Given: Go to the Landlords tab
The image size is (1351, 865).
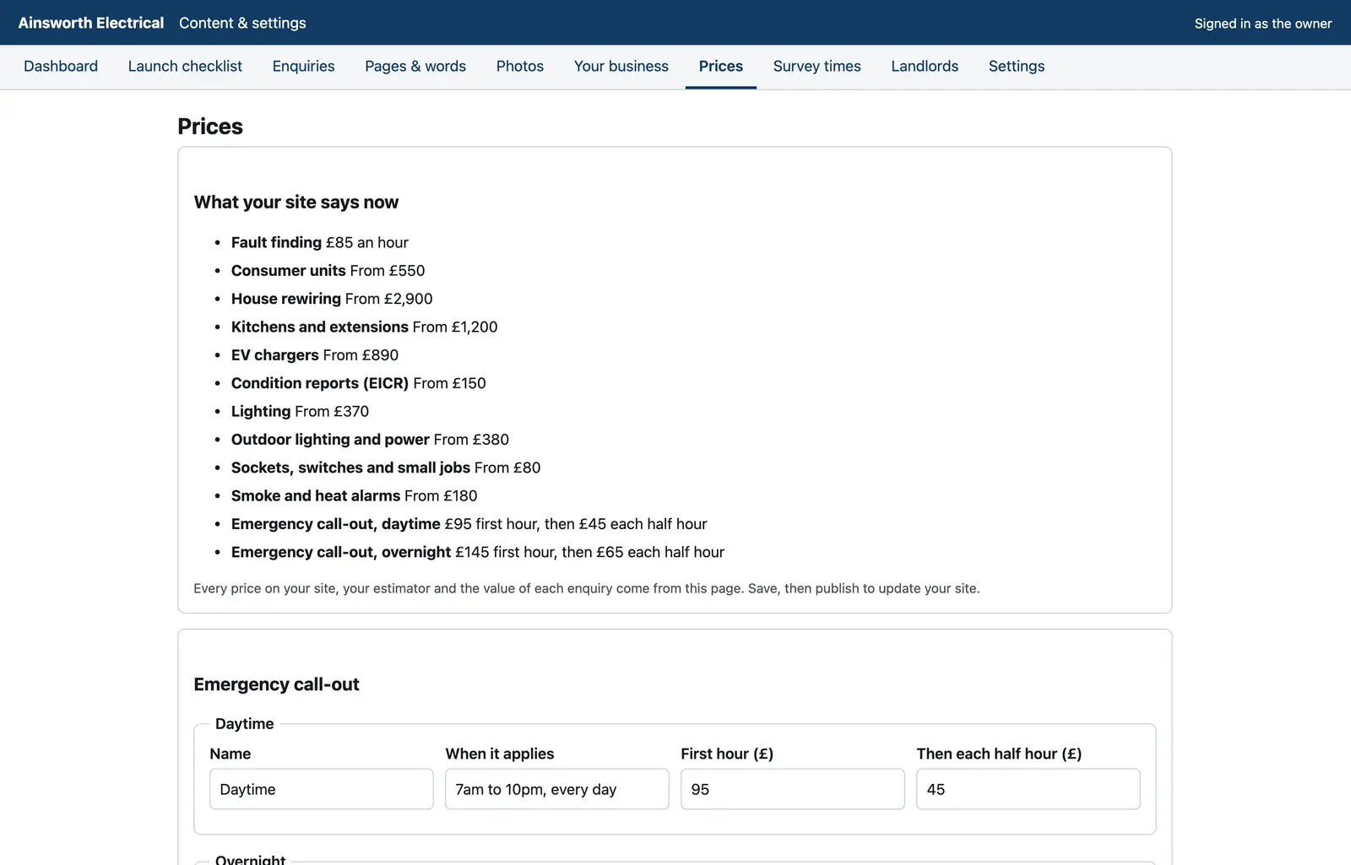Looking at the screenshot, I should tap(925, 66).
